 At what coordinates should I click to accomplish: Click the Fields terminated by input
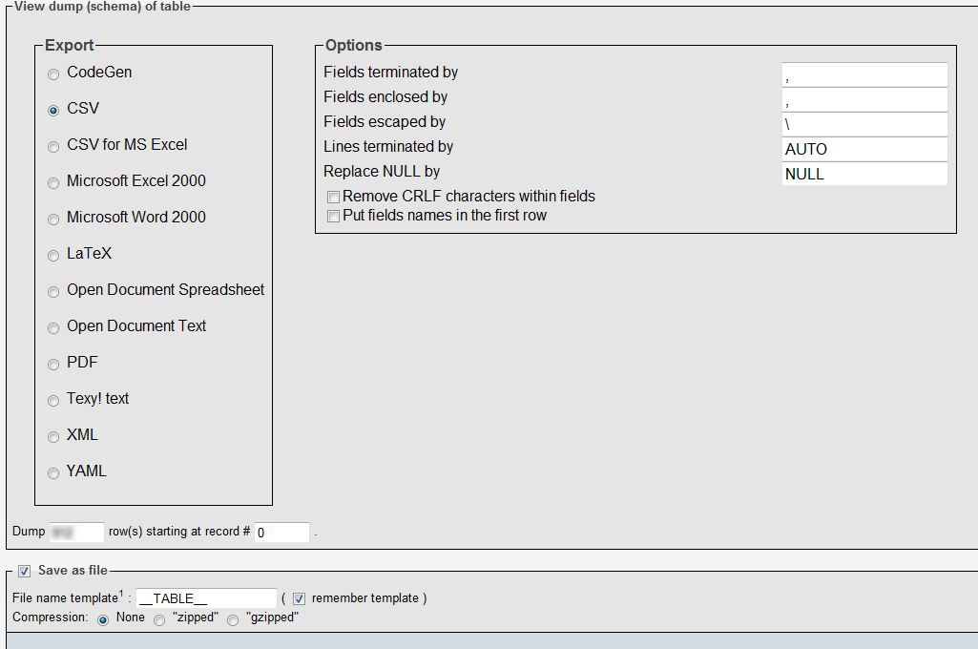click(864, 74)
